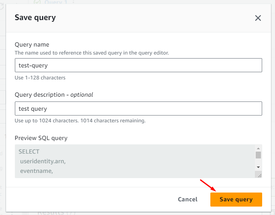Click the down arrow of SQL preview scrollbar
The width and height of the screenshot is (275, 215).
258,166
